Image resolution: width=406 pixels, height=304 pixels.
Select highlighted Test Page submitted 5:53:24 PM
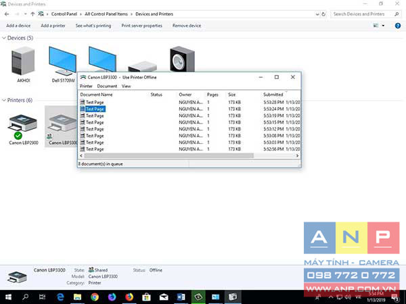[189, 109]
